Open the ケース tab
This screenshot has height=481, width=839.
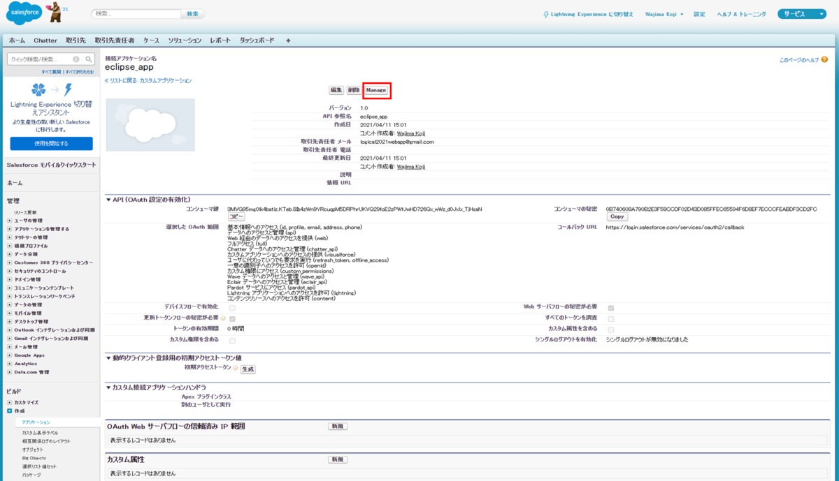coord(152,40)
